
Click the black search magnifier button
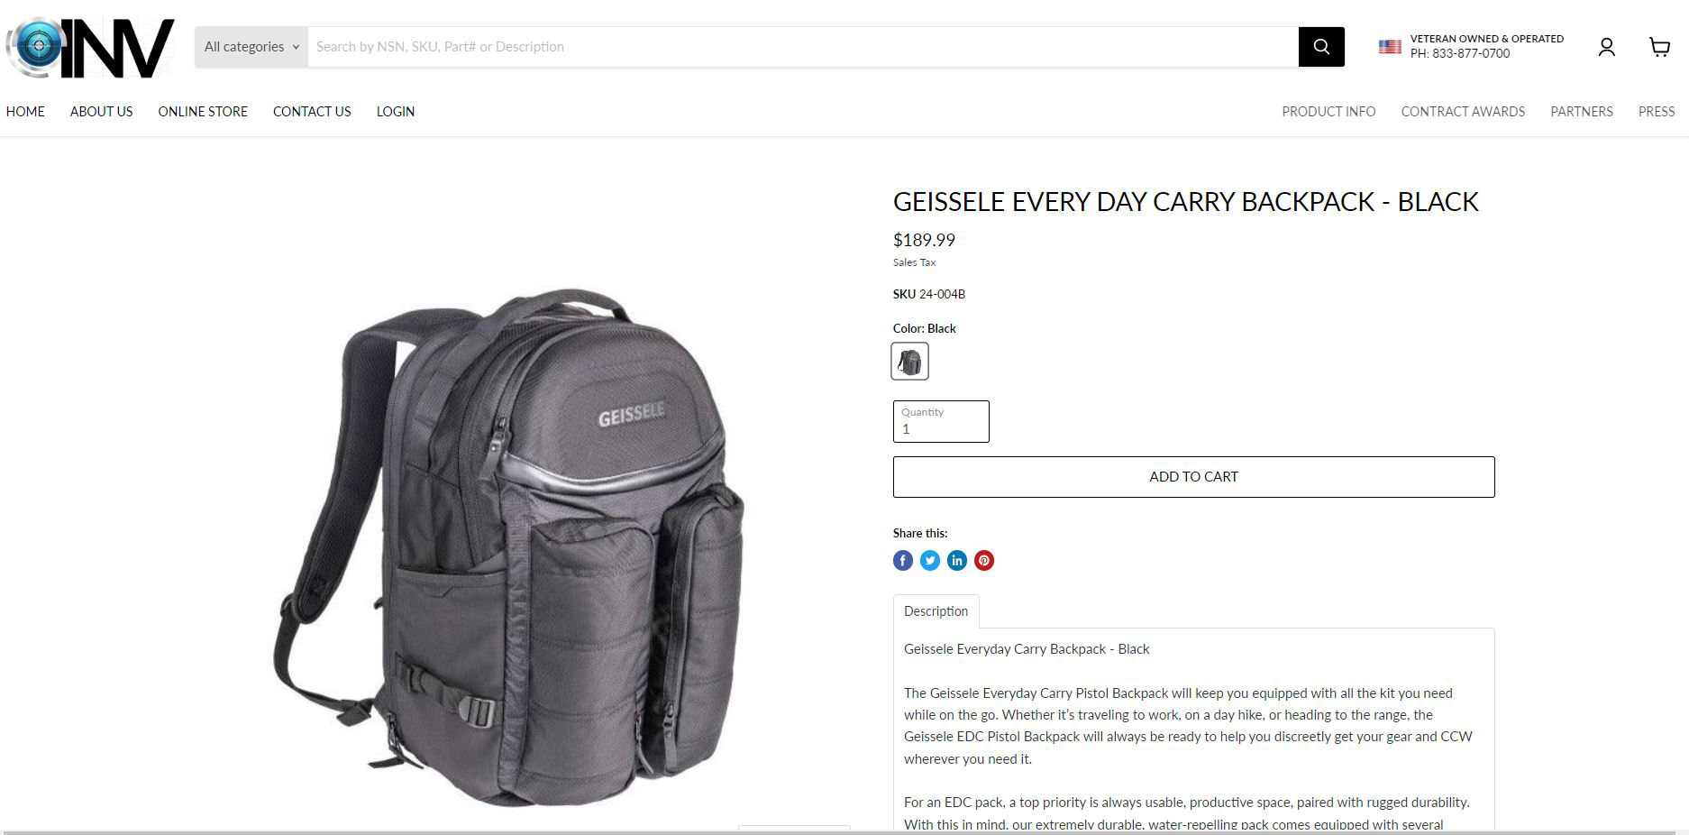tap(1321, 47)
